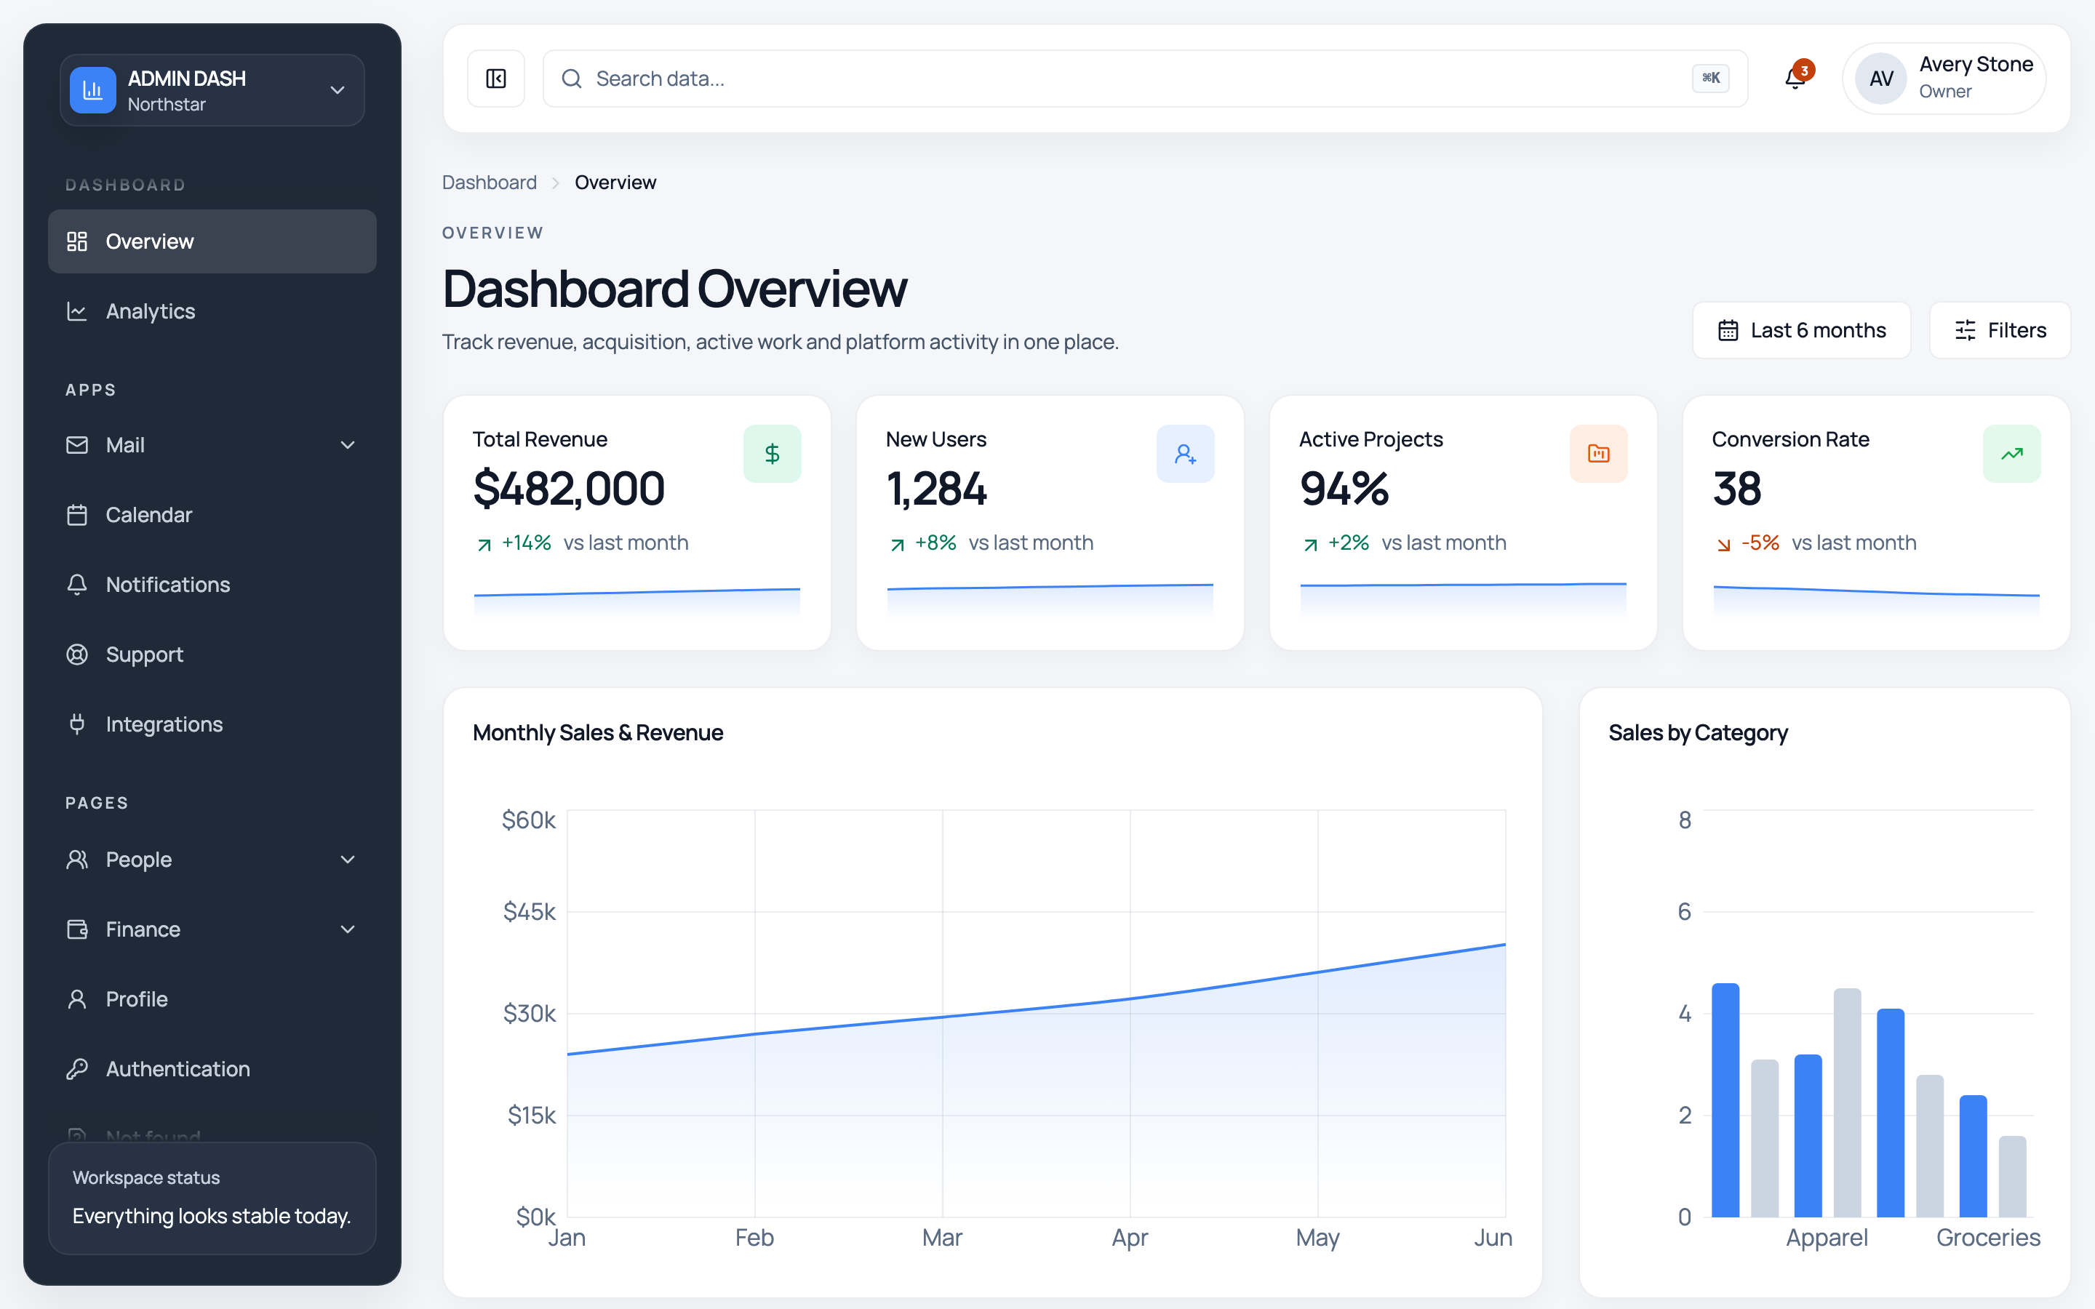Open the Avery Stone account menu
Viewport: 2095px width, 1309px height.
point(1944,79)
